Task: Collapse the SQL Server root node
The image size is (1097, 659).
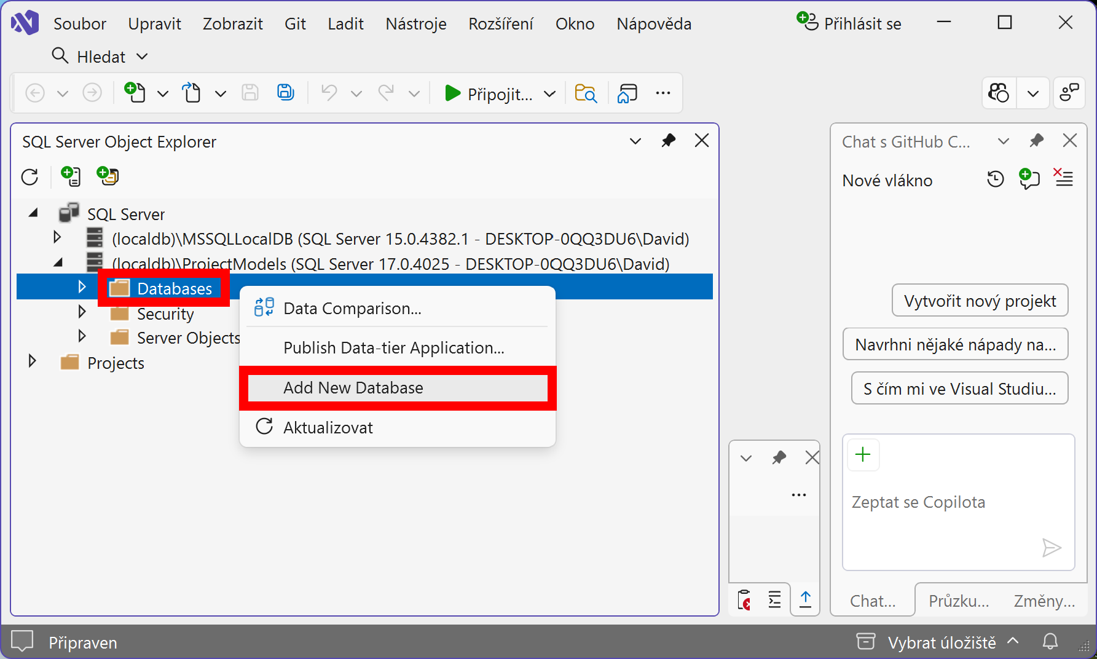Action: pyautogui.click(x=33, y=213)
